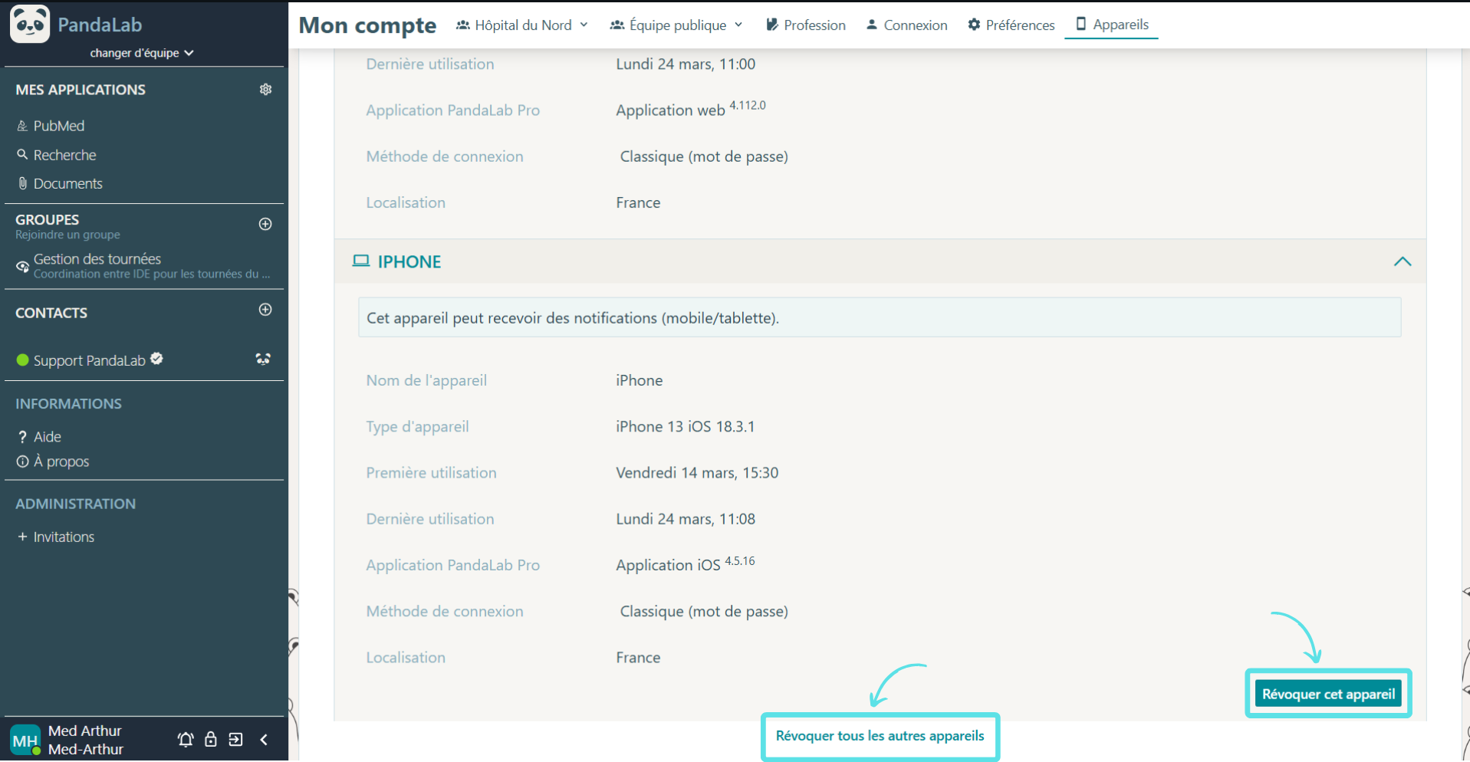Screen dimensions: 1470x762
Task: Click the laptop icon beside IPHONE
Action: 360,261
